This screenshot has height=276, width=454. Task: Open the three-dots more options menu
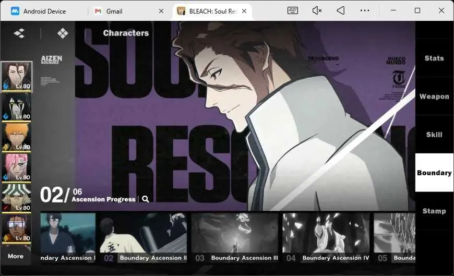pyautogui.click(x=365, y=11)
